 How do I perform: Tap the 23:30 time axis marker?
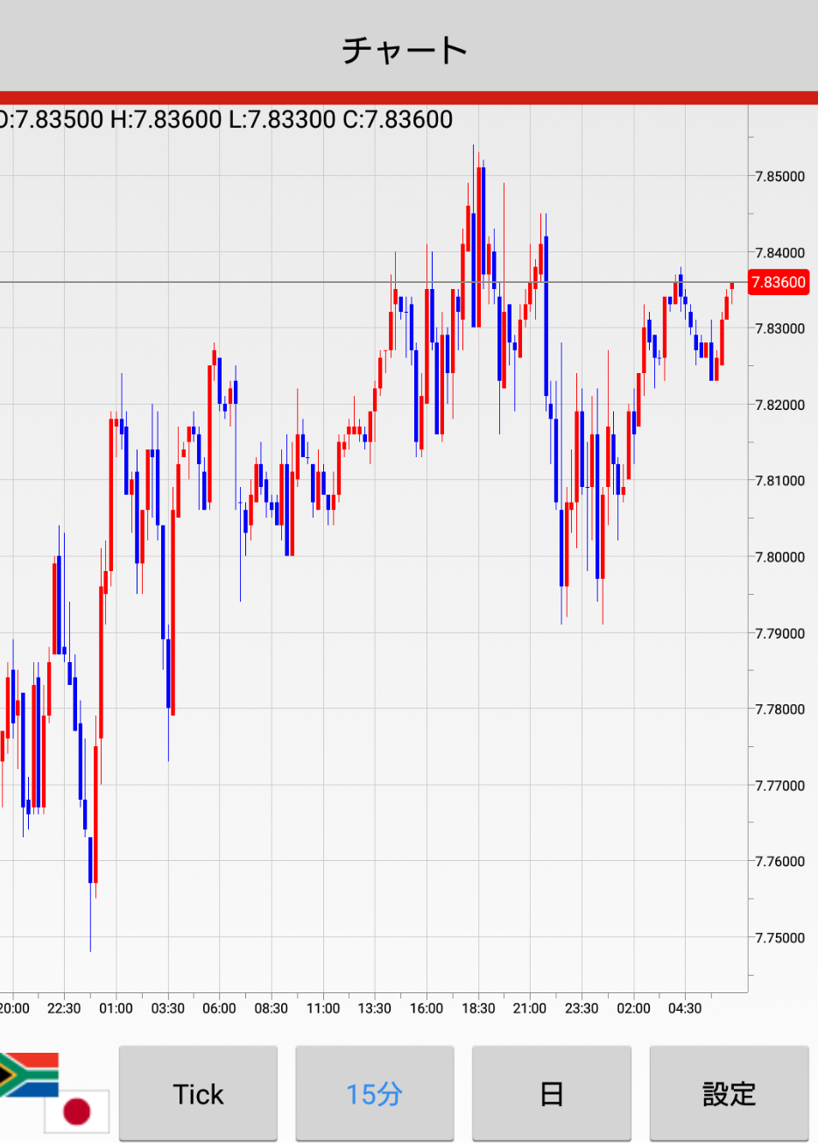coord(582,1009)
